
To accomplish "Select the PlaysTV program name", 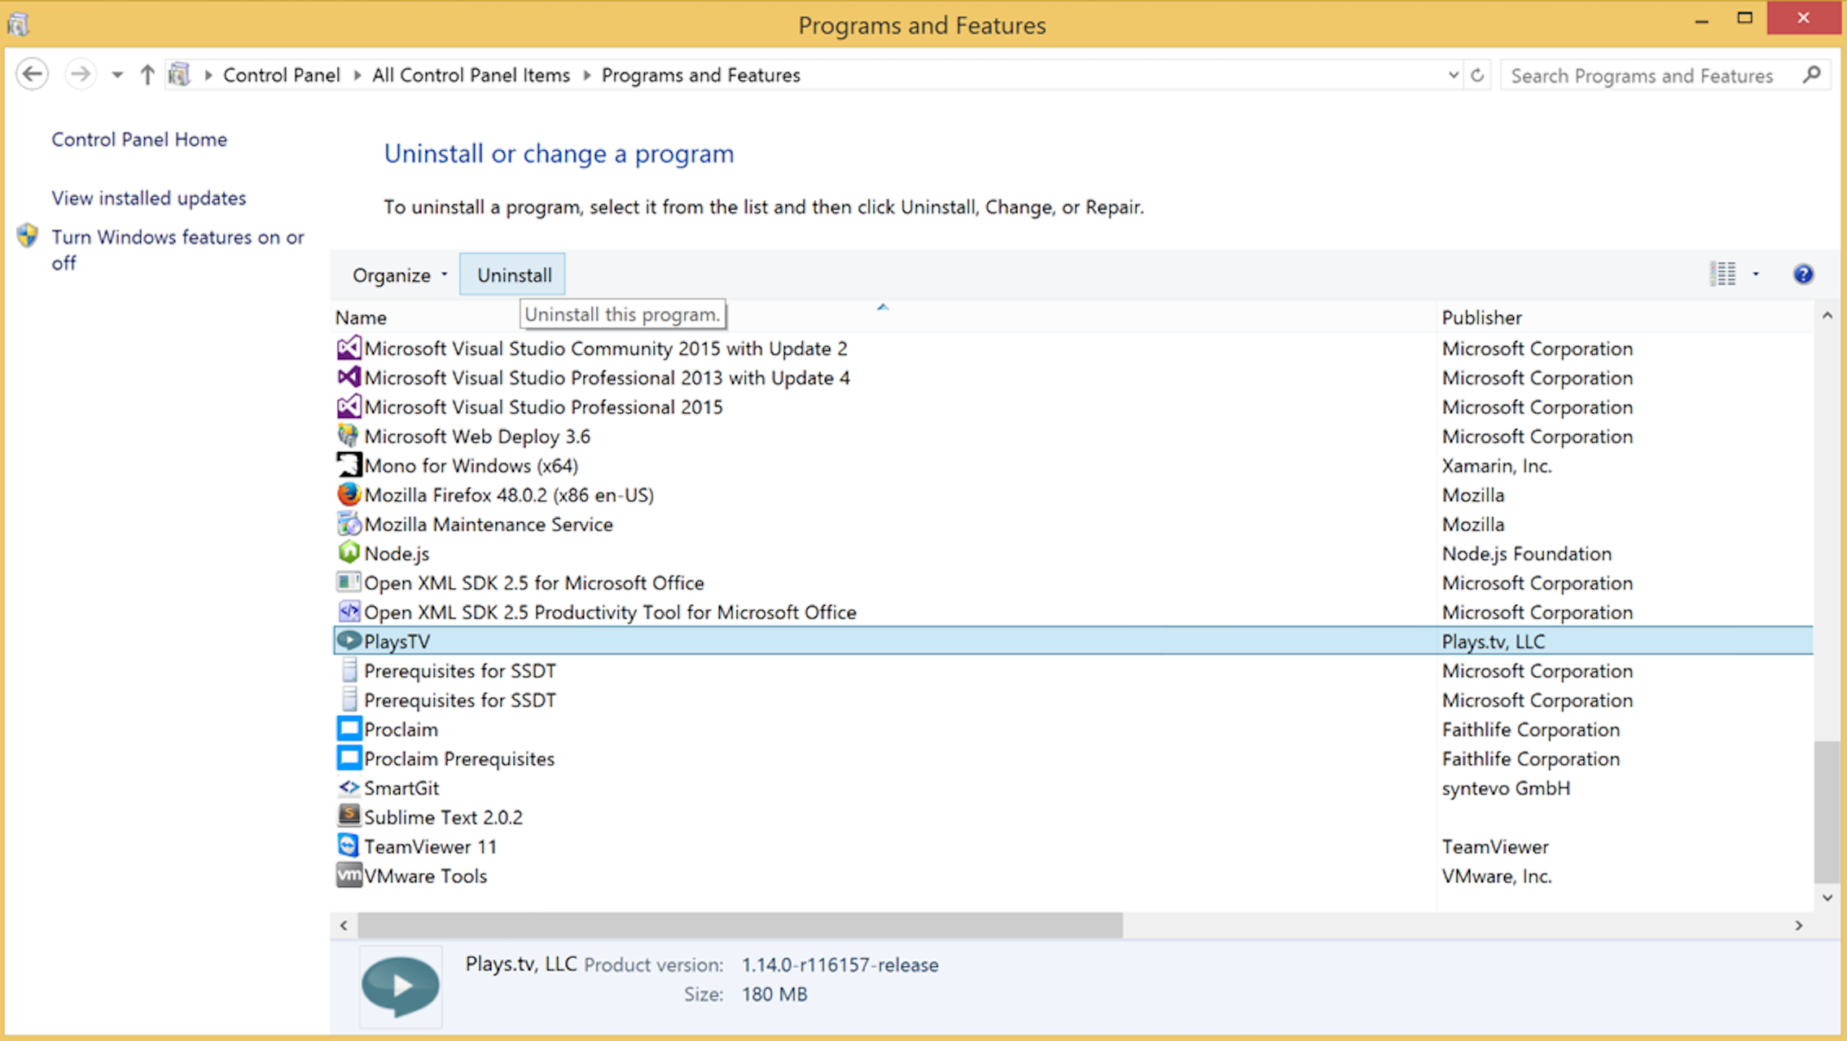I will point(397,642).
